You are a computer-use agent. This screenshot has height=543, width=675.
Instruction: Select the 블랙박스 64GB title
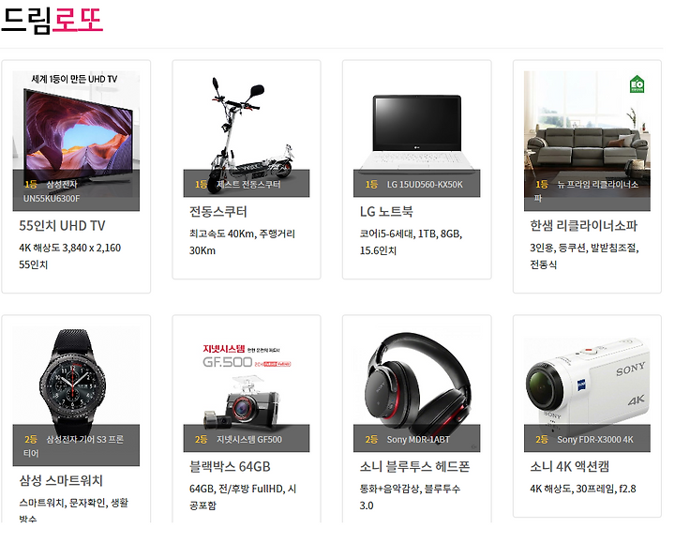230,467
